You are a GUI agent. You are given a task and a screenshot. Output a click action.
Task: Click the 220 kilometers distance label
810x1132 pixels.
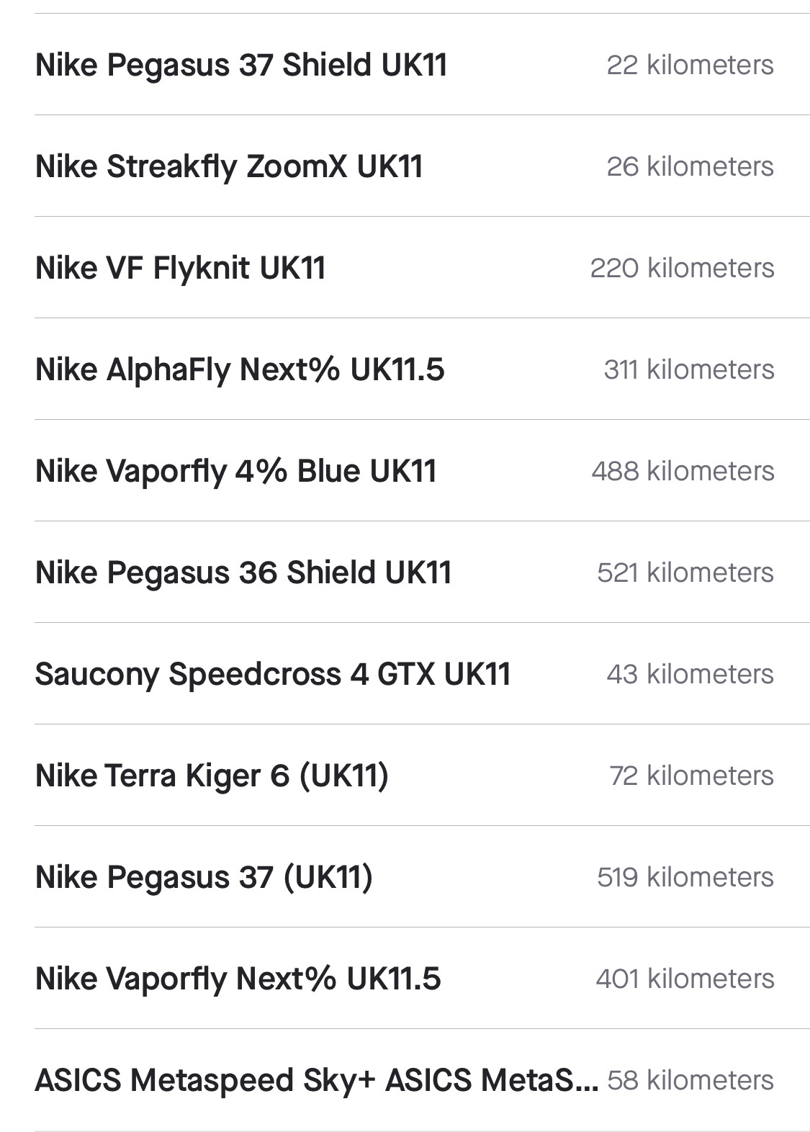coord(682,268)
